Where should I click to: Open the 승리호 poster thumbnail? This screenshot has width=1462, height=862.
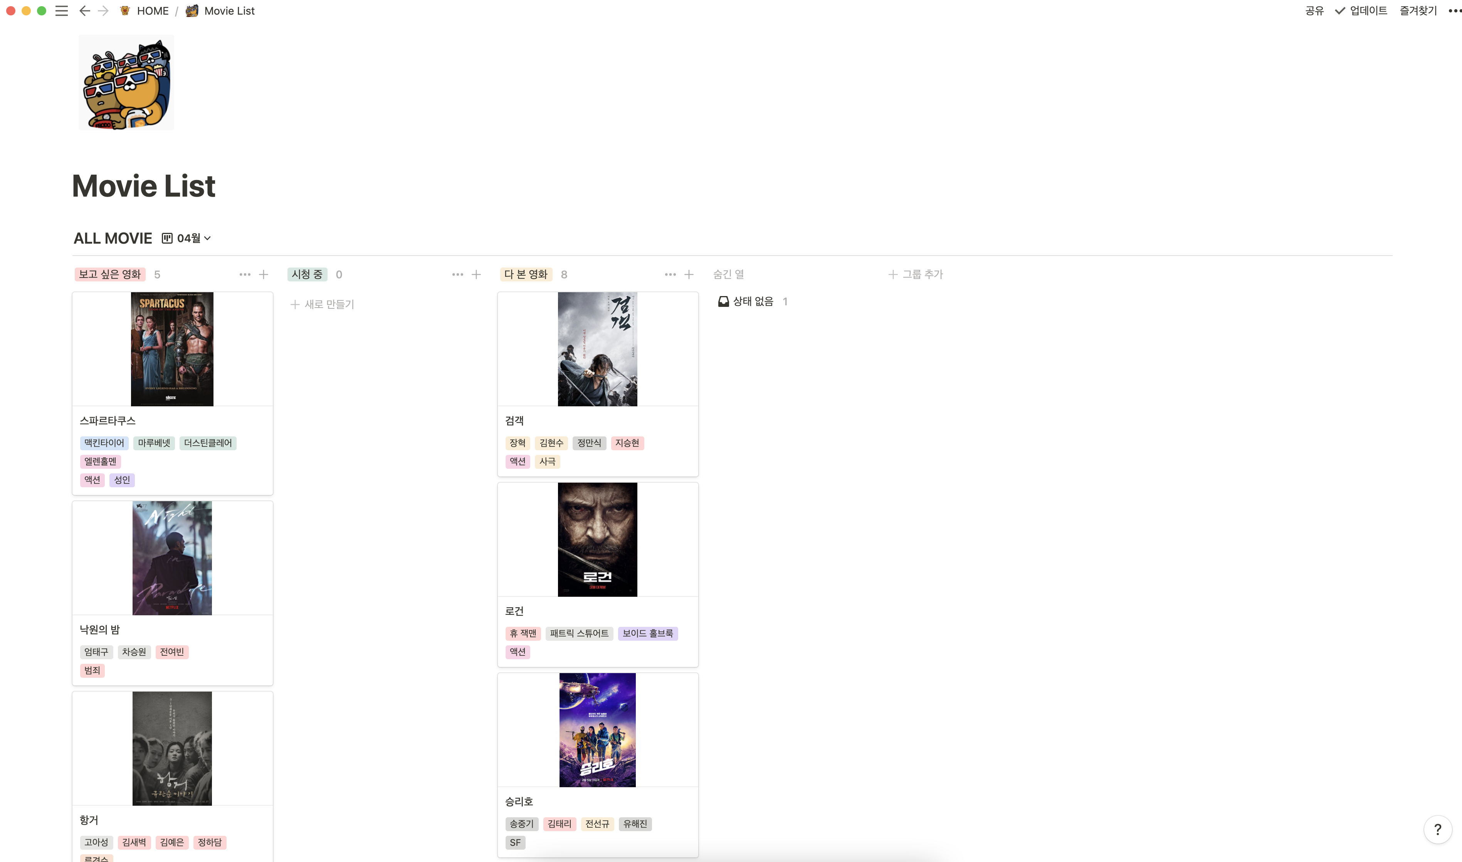(597, 730)
